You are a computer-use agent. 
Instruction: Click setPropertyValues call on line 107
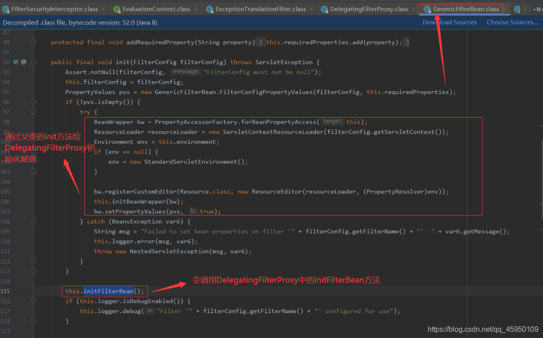pos(135,211)
